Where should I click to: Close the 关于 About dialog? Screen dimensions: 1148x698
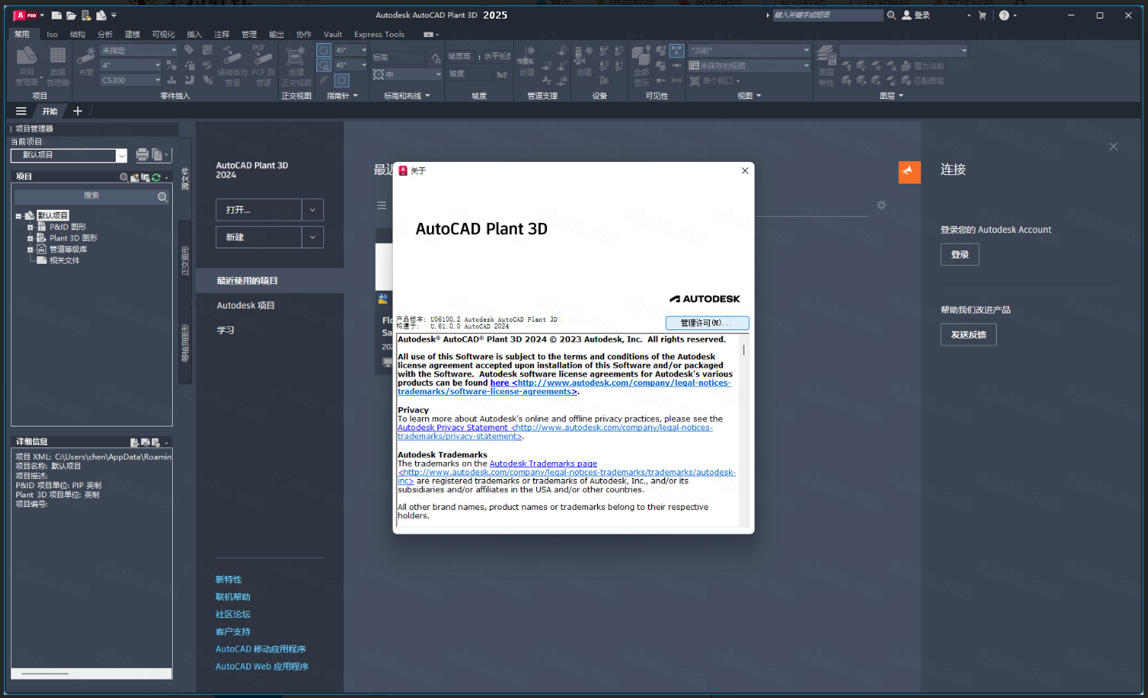pyautogui.click(x=745, y=170)
